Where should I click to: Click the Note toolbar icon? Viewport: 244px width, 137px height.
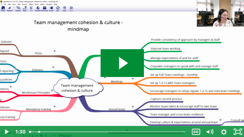31,8
